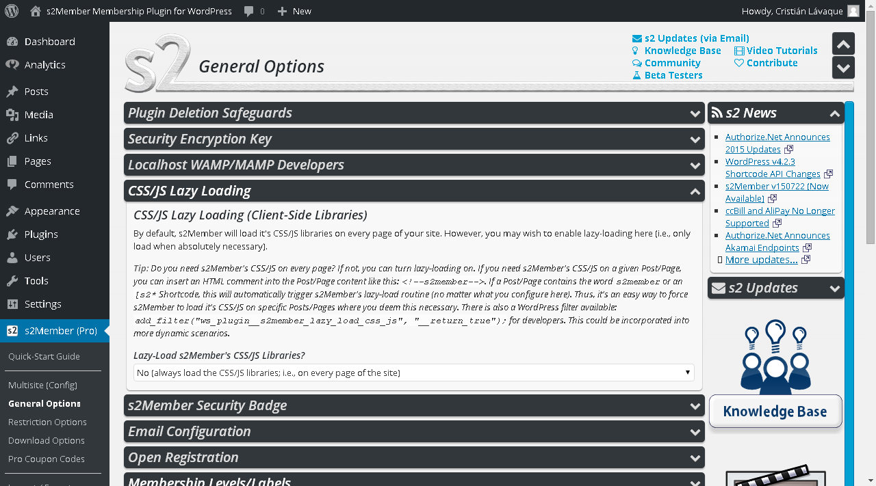
Task: Click the envelope icon beside s2 Updates (via Email)
Action: [637, 38]
